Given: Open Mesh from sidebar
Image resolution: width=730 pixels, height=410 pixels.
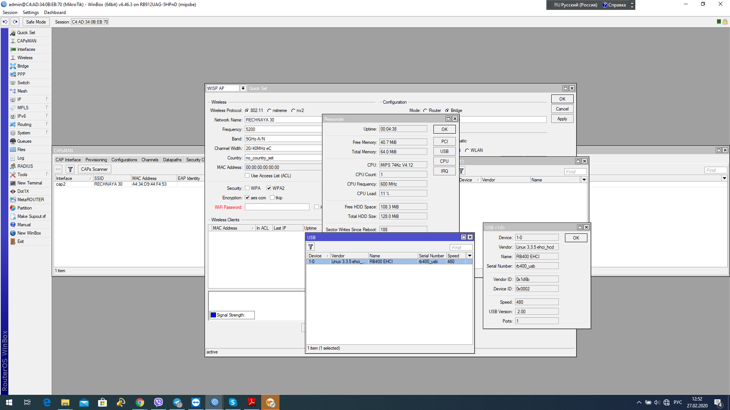Looking at the screenshot, I should pos(22,91).
